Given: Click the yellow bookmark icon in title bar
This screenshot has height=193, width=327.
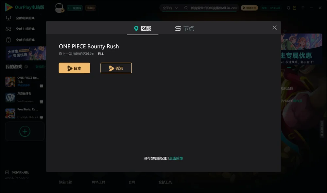Looking at the screenshot, I should click(295, 8).
